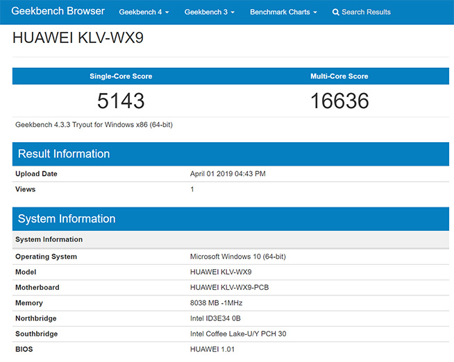
Task: Open the Search Results link
Action: pos(366,12)
